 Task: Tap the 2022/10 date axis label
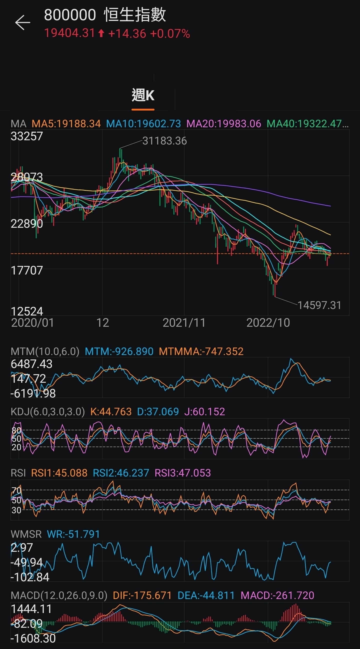pyautogui.click(x=268, y=323)
